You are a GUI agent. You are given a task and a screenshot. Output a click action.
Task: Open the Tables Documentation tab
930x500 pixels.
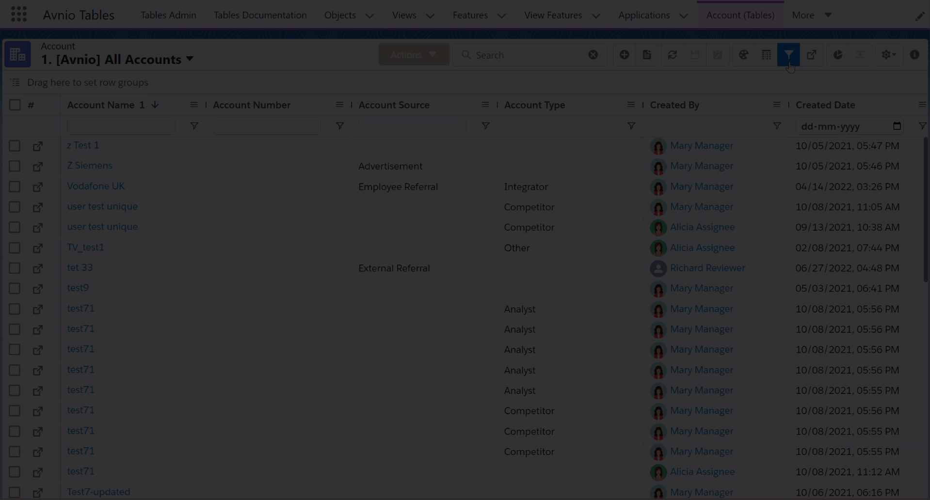pos(260,15)
